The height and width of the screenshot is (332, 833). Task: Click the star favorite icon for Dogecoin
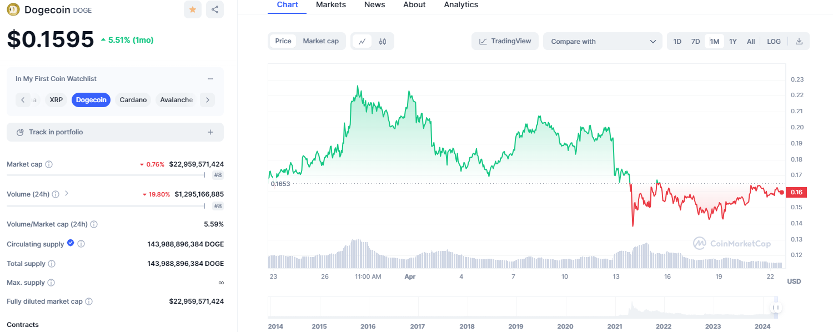click(x=193, y=9)
